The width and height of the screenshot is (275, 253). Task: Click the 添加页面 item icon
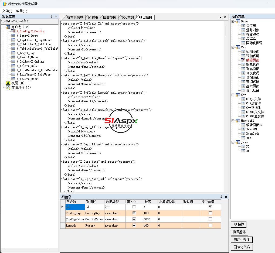click(243, 52)
